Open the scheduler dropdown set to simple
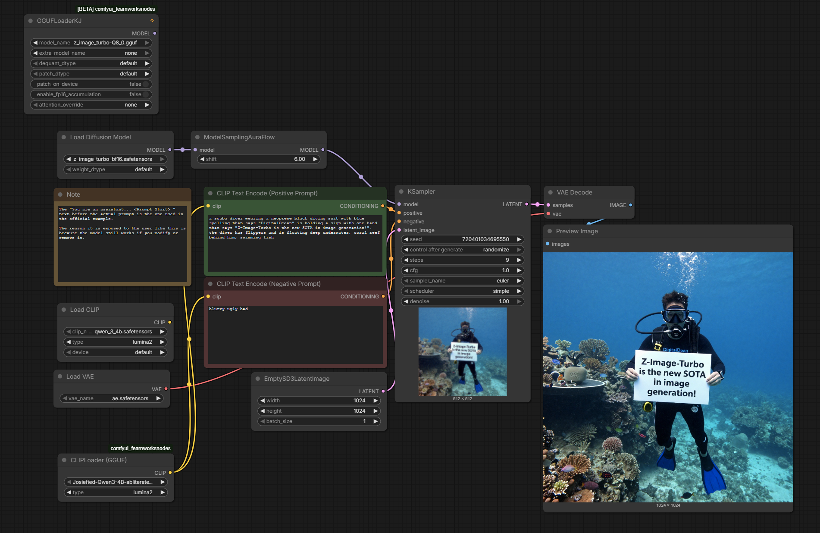 [x=463, y=291]
